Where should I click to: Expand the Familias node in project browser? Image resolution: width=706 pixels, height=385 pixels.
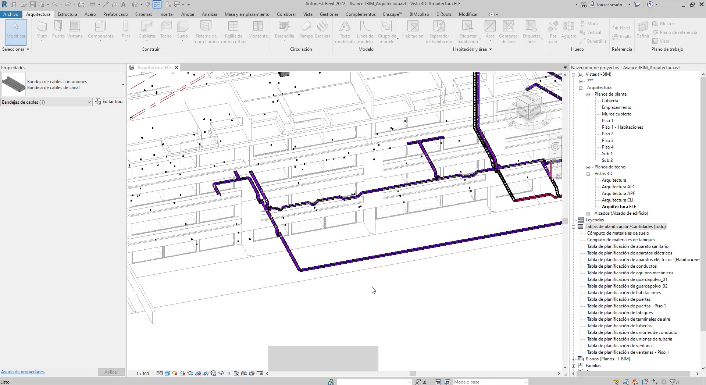pyautogui.click(x=574, y=366)
